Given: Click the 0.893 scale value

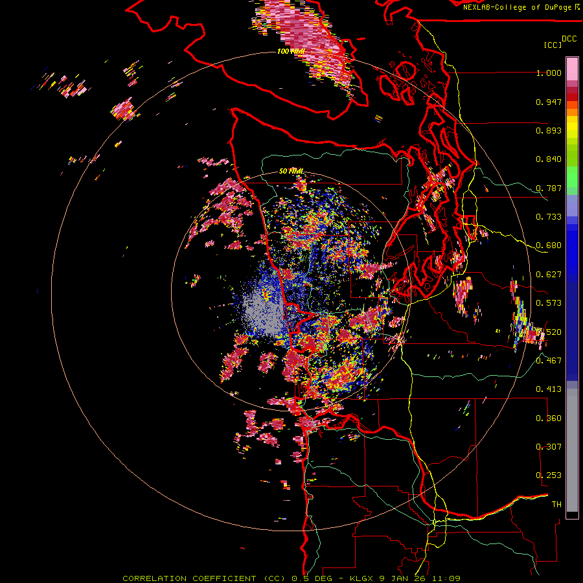Looking at the screenshot, I should (x=549, y=130).
